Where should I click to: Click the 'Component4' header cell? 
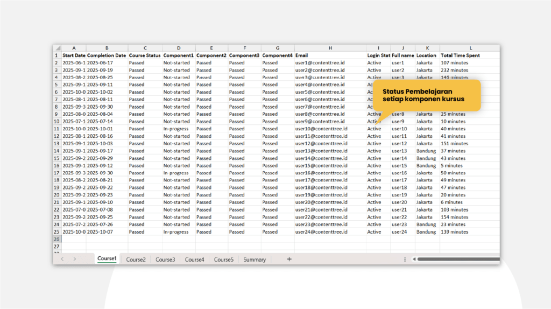click(x=277, y=55)
